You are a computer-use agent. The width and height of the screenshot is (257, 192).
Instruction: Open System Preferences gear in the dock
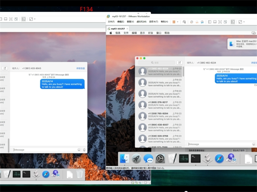click(160, 159)
